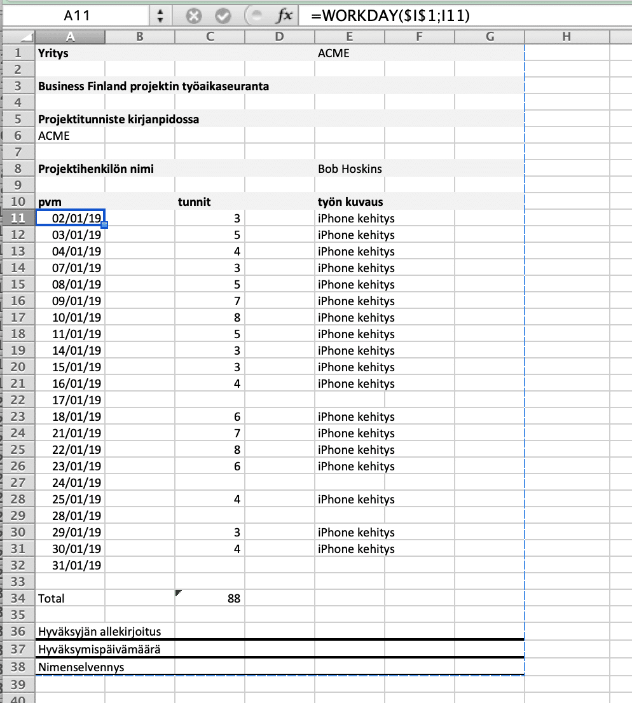Select hours value 7 for 09/01/19
Image resolution: width=632 pixels, height=703 pixels.
coord(210,301)
